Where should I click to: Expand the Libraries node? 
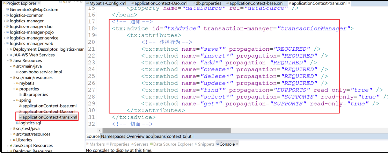pos(11,140)
